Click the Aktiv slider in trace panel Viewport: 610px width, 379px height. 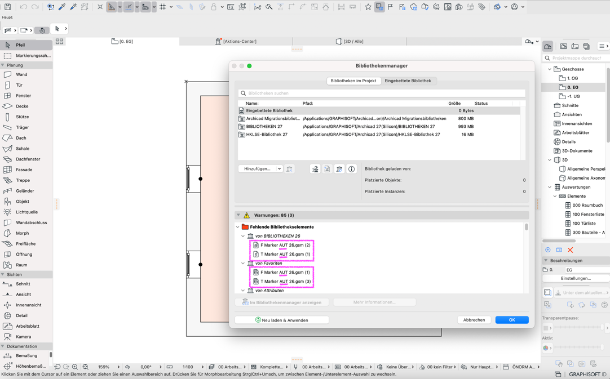[x=580, y=348]
